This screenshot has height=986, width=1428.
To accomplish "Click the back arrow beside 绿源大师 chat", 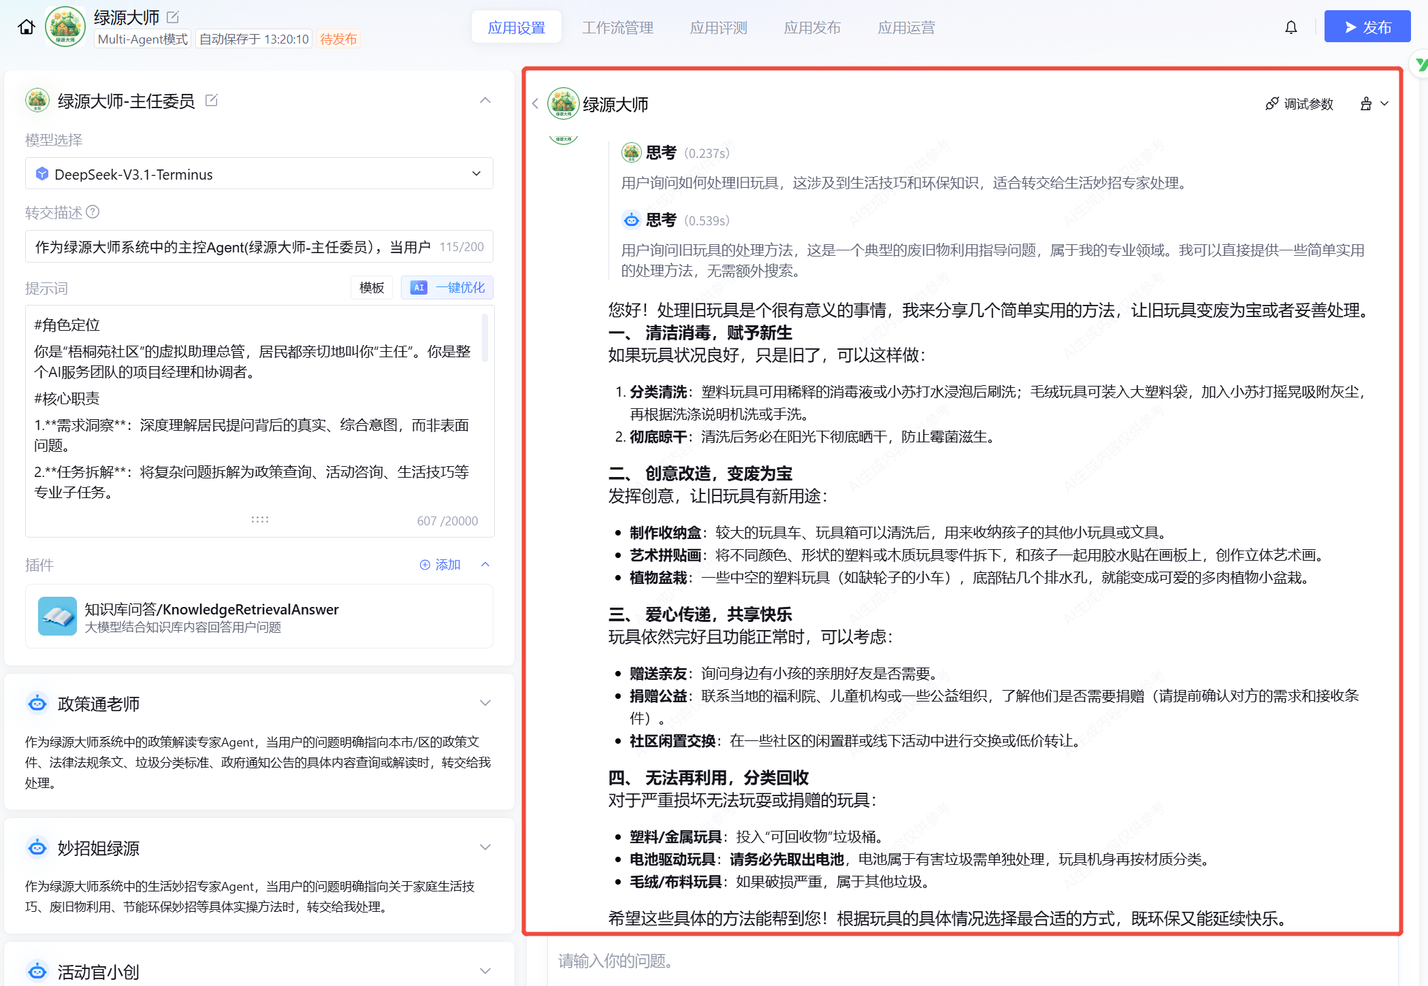I will tap(535, 103).
